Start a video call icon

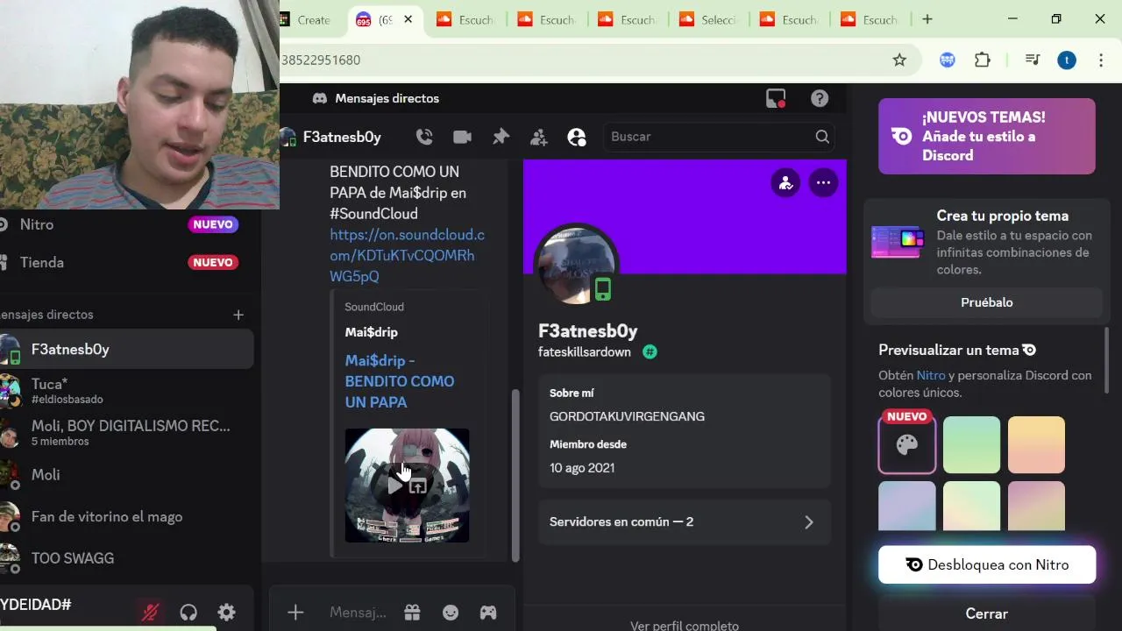click(x=462, y=137)
